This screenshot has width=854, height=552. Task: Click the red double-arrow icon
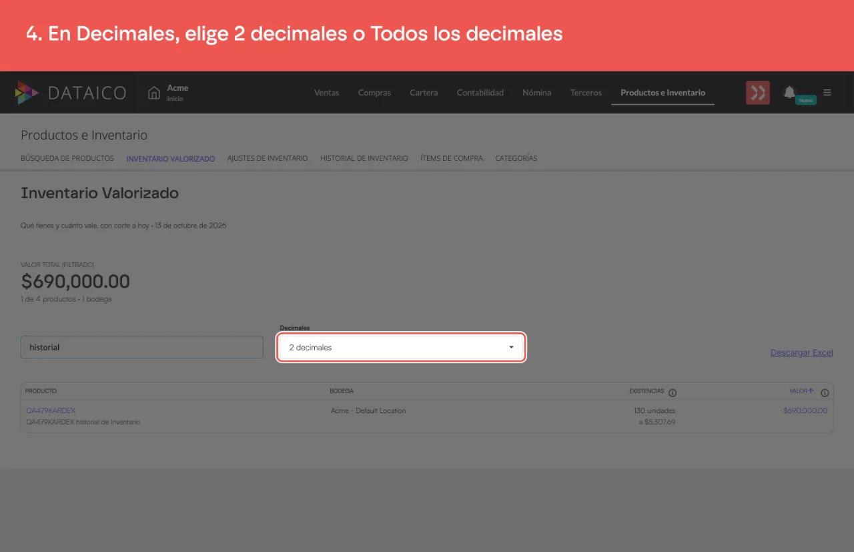point(757,93)
